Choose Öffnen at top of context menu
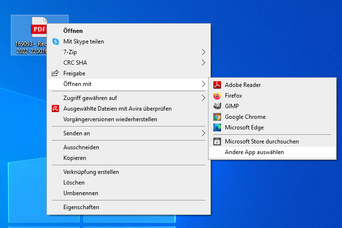 click(x=129, y=31)
